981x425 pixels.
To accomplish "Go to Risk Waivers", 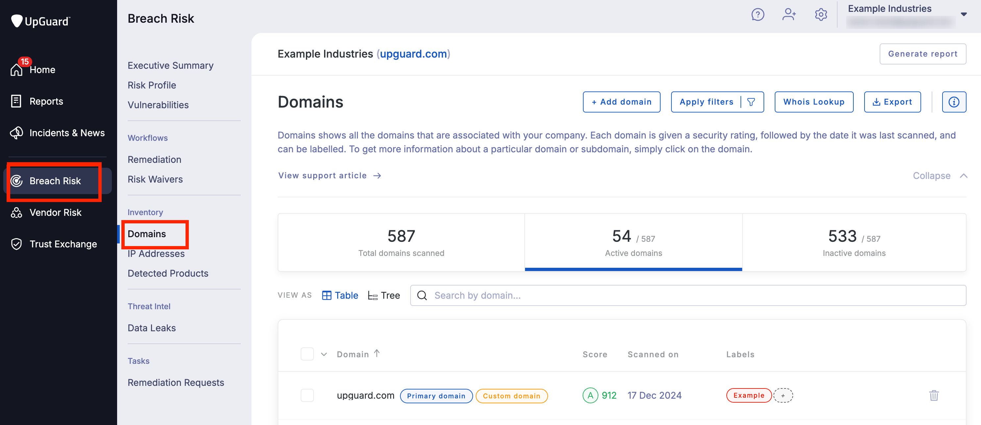I will 155,179.
